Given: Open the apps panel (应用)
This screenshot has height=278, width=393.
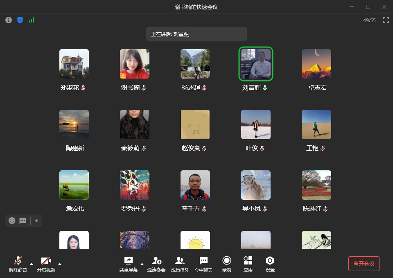Looking at the screenshot, I should pos(248,264).
